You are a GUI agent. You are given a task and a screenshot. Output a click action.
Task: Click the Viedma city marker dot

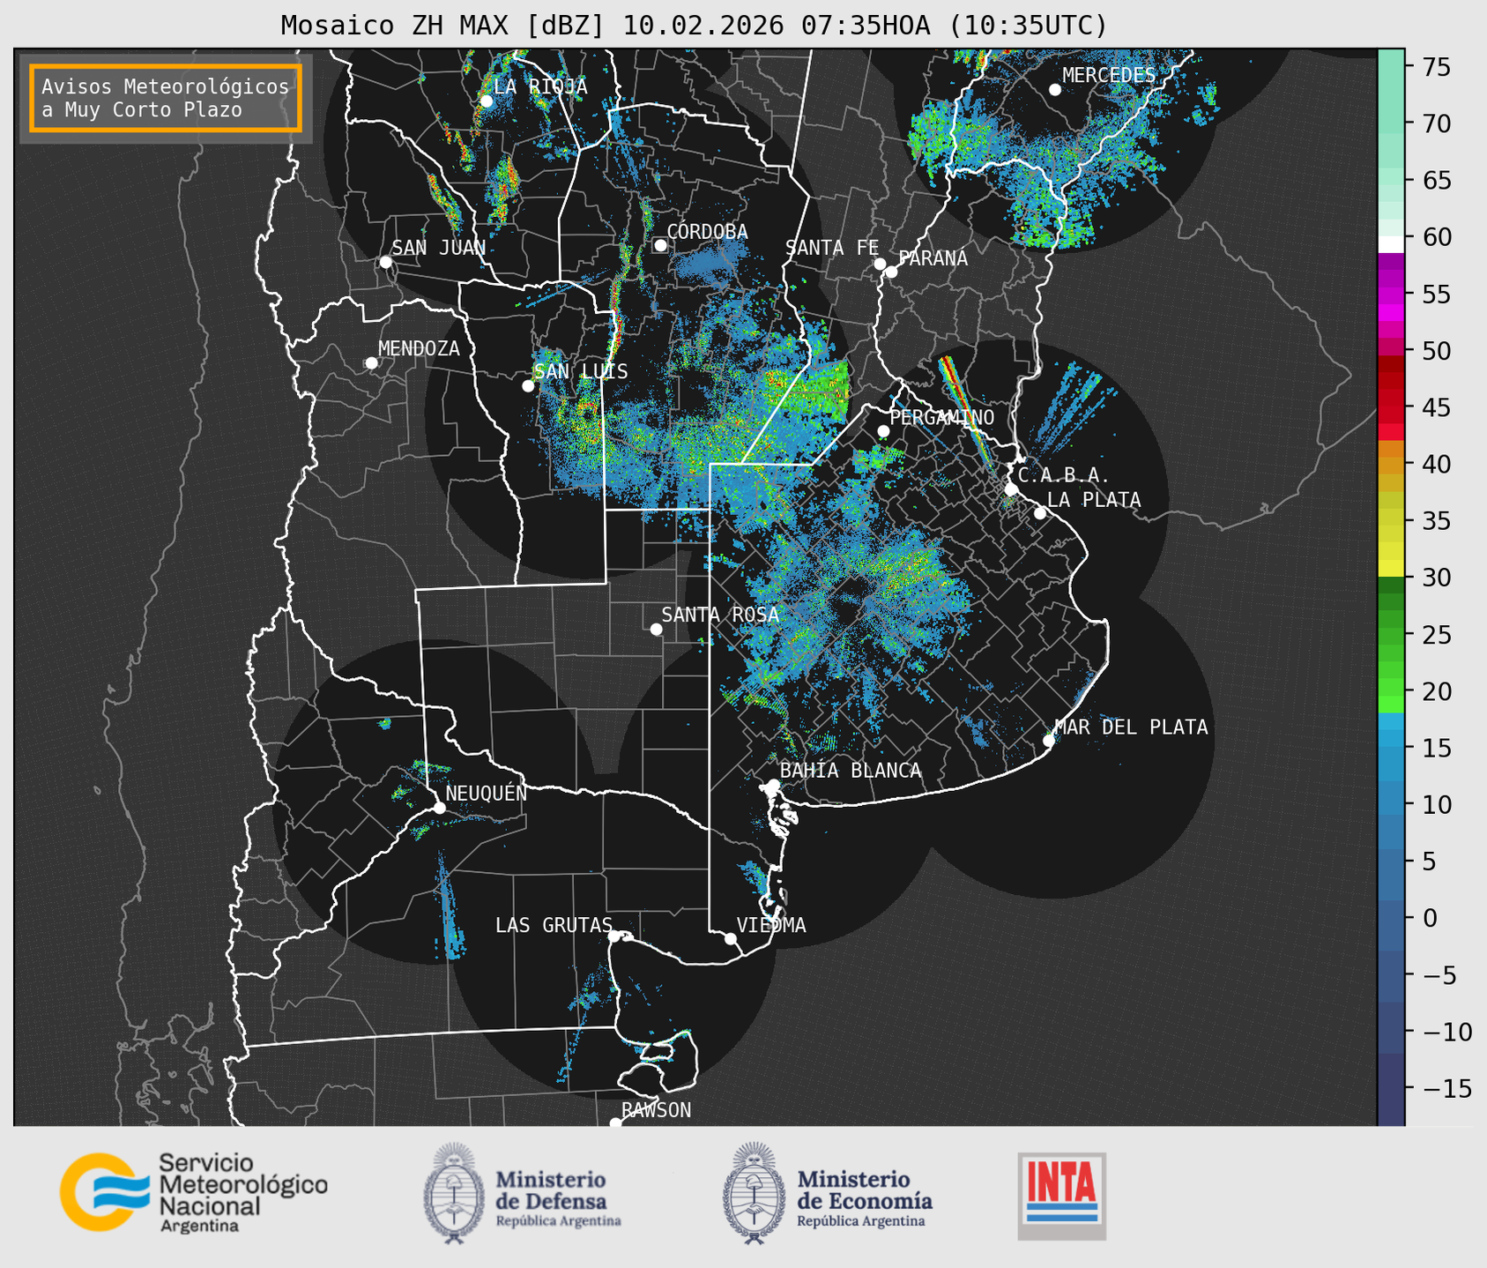730,938
